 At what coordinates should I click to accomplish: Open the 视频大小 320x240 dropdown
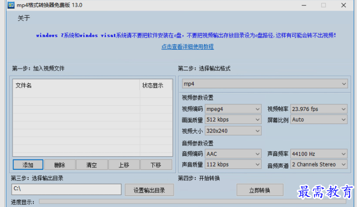point(233,131)
